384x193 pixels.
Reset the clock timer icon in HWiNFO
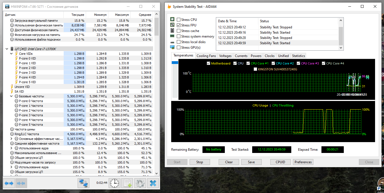point(114,183)
